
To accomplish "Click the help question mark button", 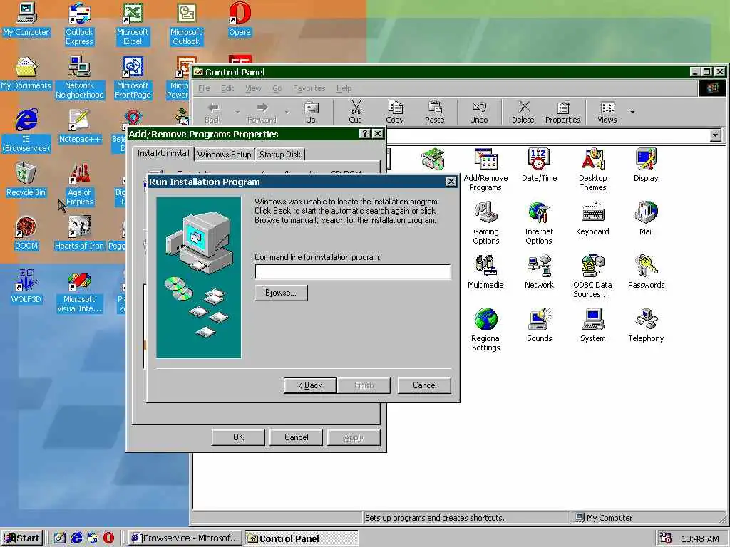I will (364, 134).
